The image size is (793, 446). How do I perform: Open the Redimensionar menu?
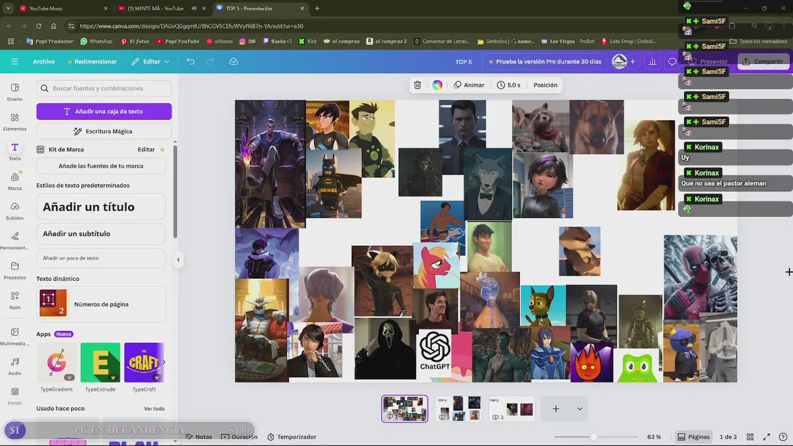92,61
